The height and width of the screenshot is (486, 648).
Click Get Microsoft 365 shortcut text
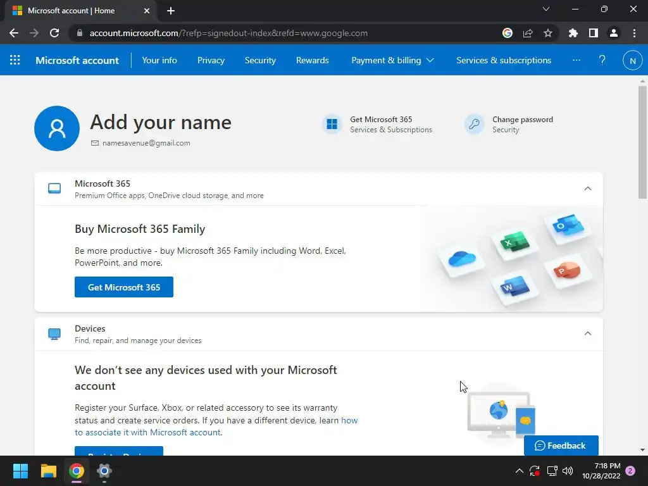[x=381, y=120]
